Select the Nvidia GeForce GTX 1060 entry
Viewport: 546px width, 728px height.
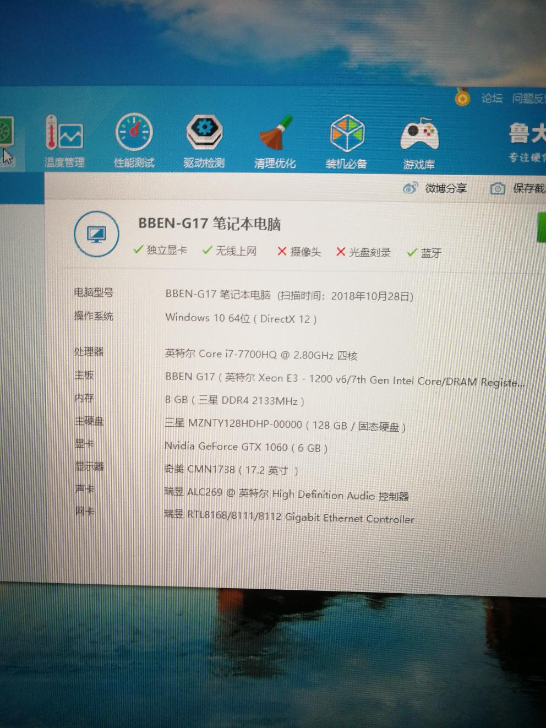pyautogui.click(x=245, y=447)
